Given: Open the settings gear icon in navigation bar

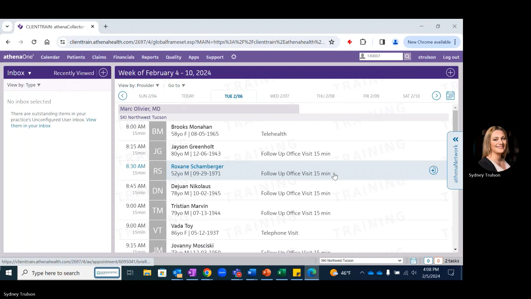Looking at the screenshot, I should coord(234,57).
